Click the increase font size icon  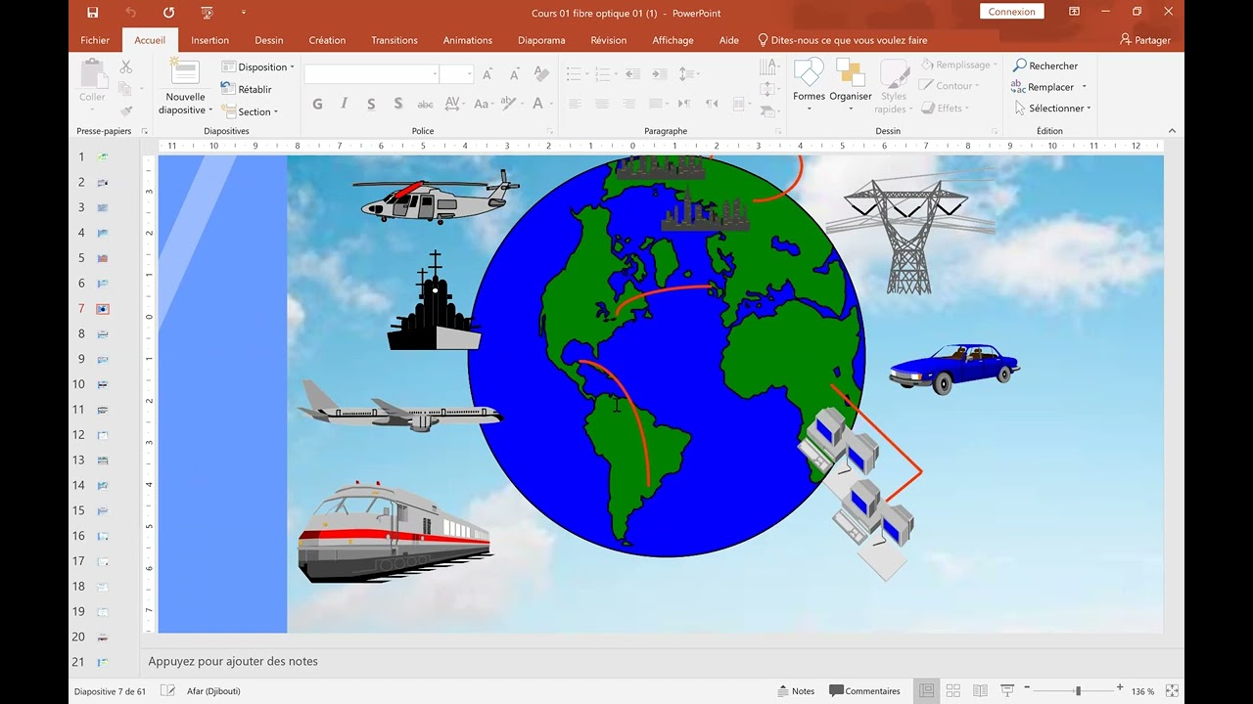(x=487, y=74)
